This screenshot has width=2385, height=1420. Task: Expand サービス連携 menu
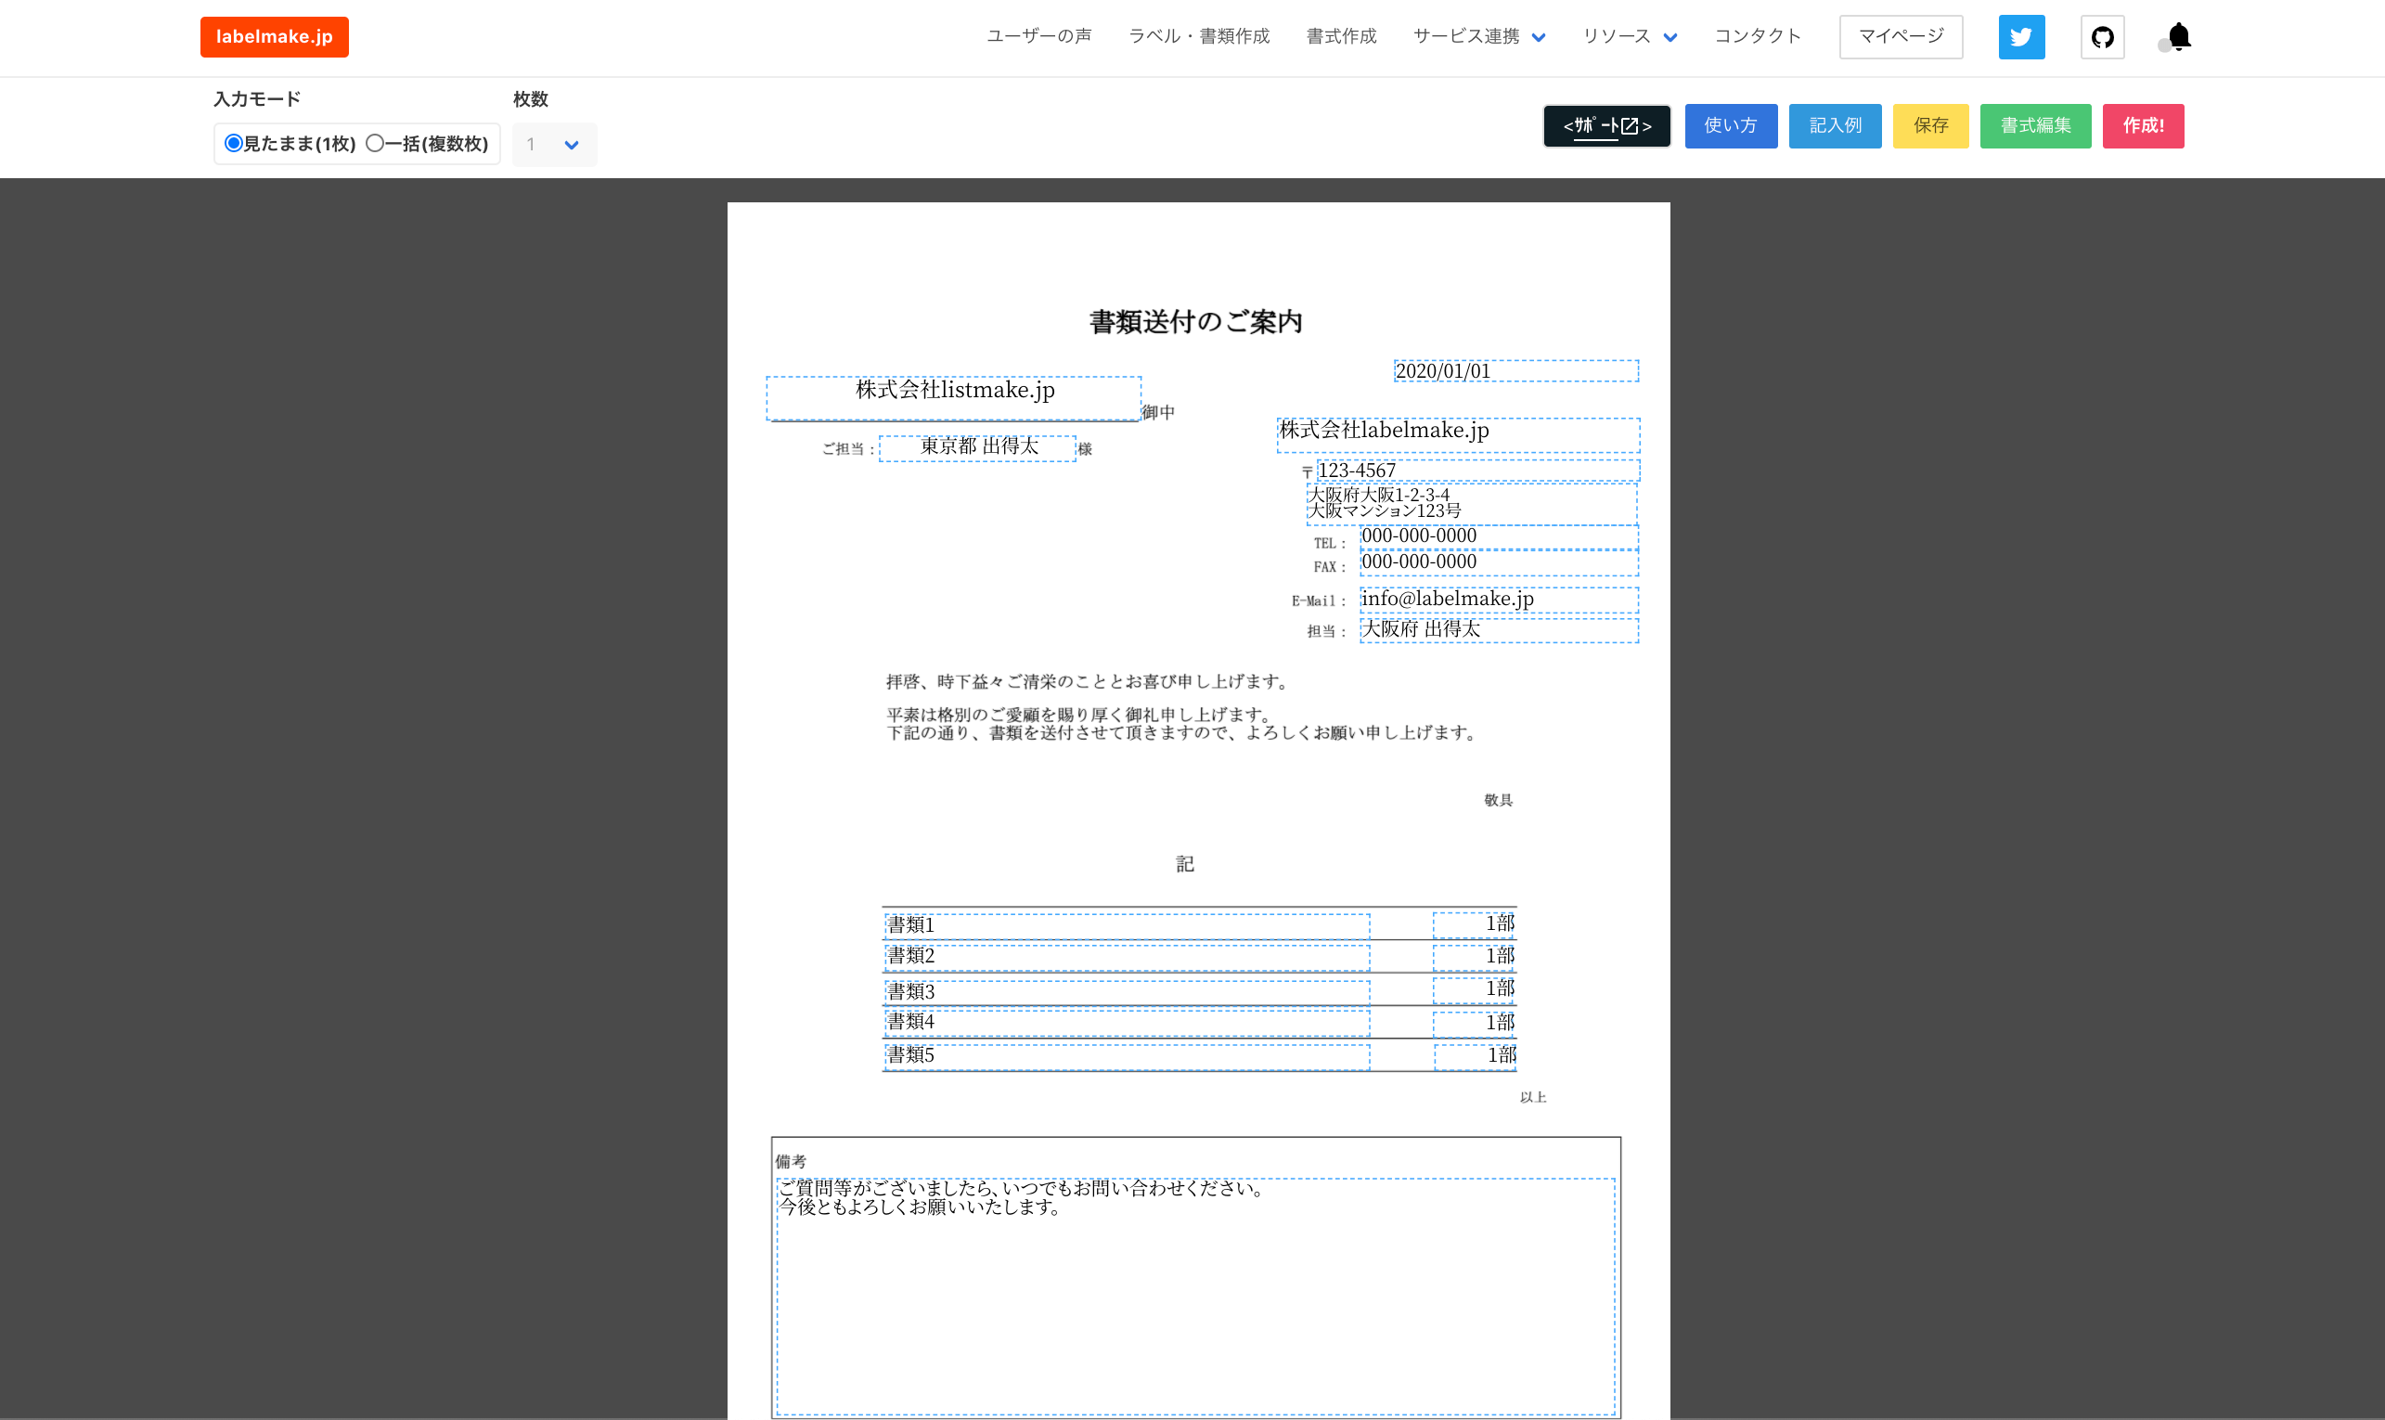pyautogui.click(x=1478, y=36)
